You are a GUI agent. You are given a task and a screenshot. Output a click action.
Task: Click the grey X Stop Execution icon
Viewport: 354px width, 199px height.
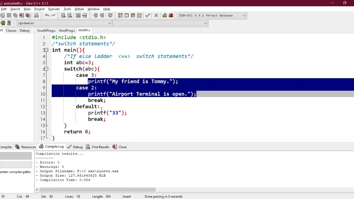click(156, 15)
